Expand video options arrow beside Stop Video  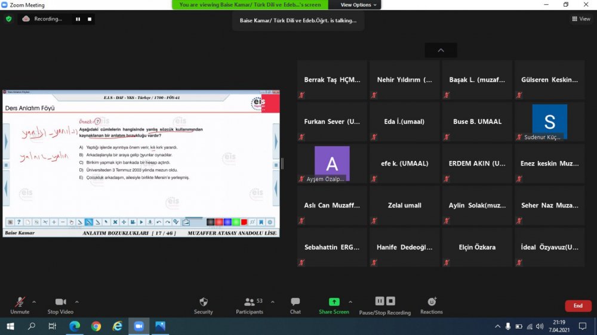(x=77, y=302)
